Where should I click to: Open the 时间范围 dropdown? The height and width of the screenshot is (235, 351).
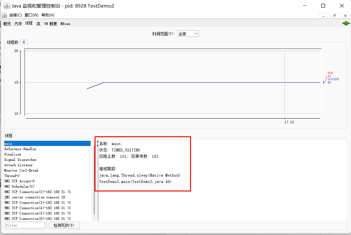tap(188, 34)
